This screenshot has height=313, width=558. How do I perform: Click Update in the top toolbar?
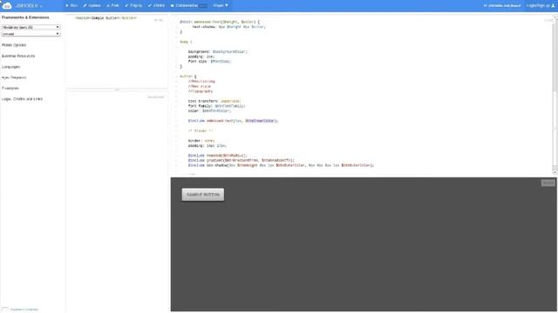tap(92, 6)
